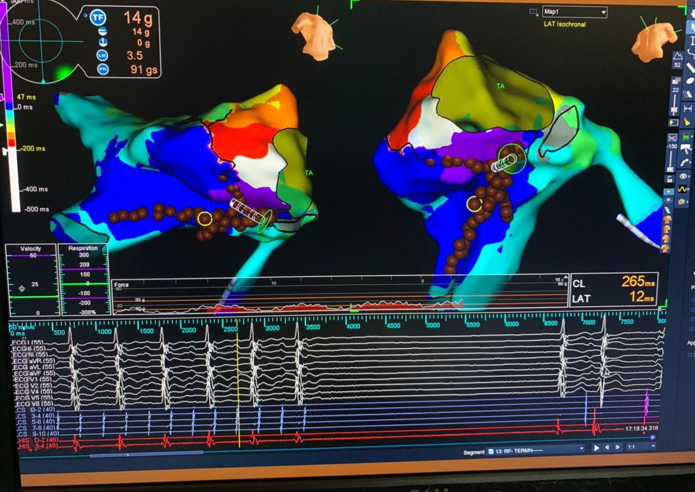The height and width of the screenshot is (492, 695).
Task: Select the arrow pointer tool
Action: (x=692, y=27)
